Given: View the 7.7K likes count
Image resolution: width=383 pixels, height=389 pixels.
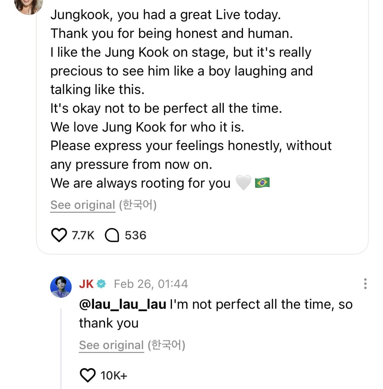Looking at the screenshot, I should tap(83, 235).
